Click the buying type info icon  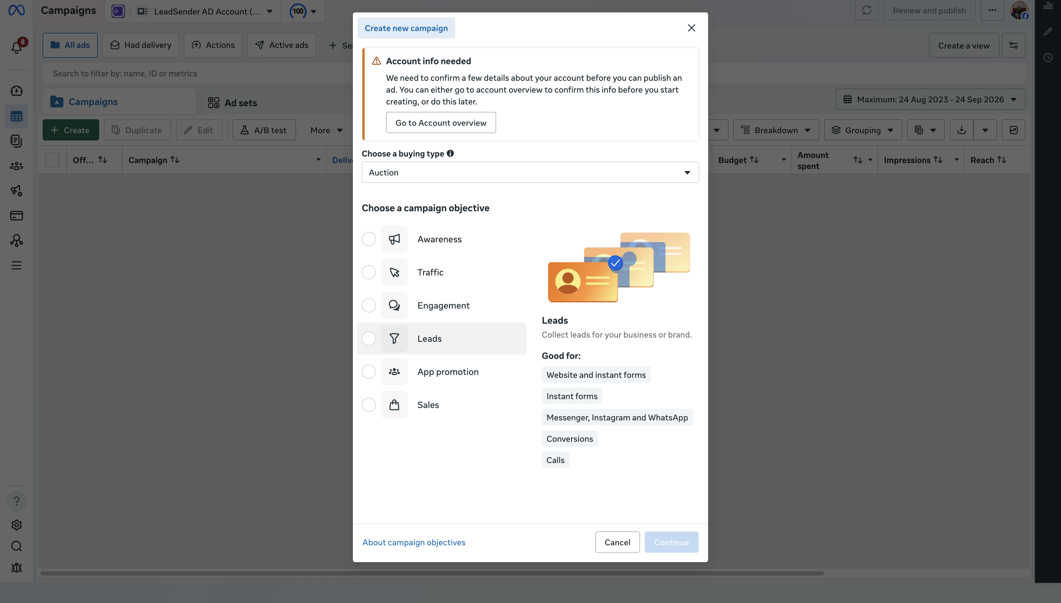pos(450,153)
